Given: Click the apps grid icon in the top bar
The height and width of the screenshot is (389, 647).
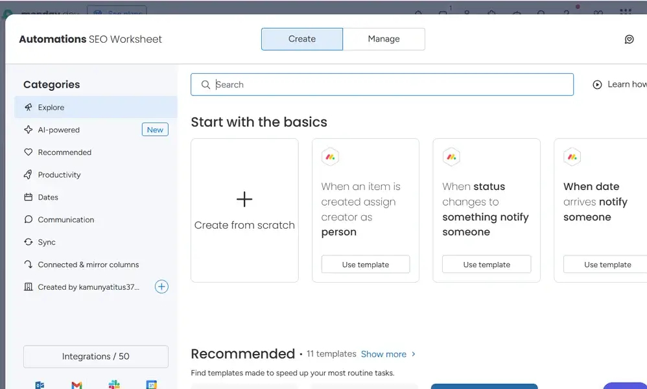Looking at the screenshot, I should coord(626,12).
